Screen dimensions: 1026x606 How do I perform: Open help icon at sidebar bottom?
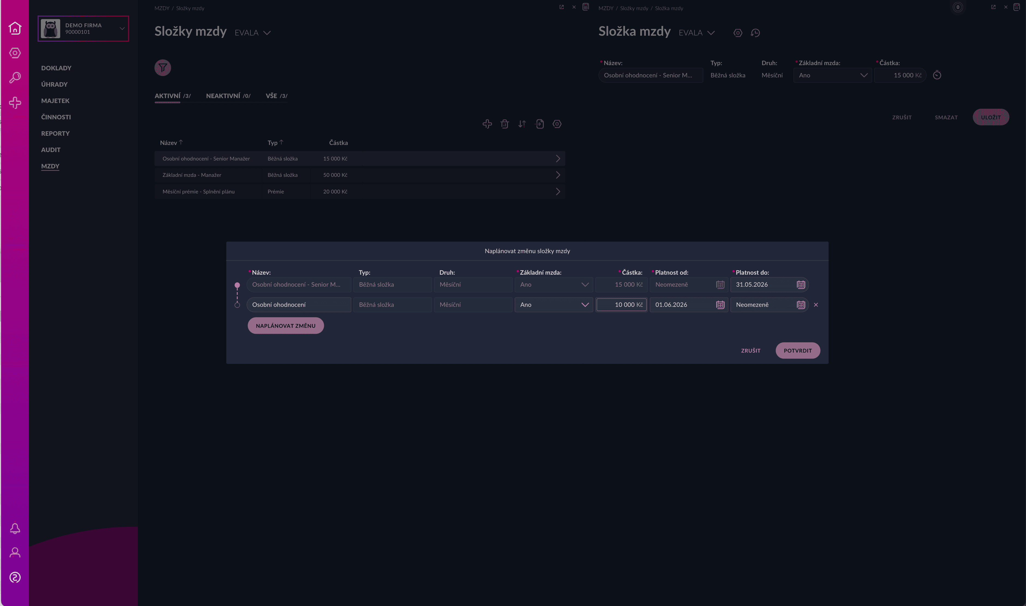15,577
